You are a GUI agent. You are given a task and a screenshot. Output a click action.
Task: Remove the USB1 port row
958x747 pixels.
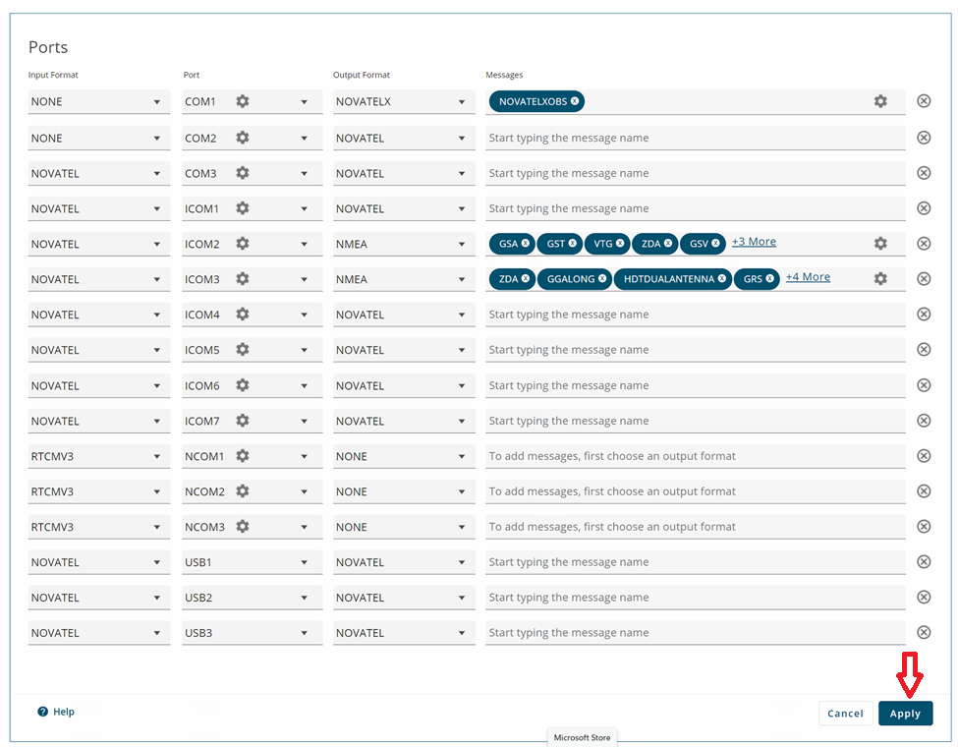(x=924, y=562)
